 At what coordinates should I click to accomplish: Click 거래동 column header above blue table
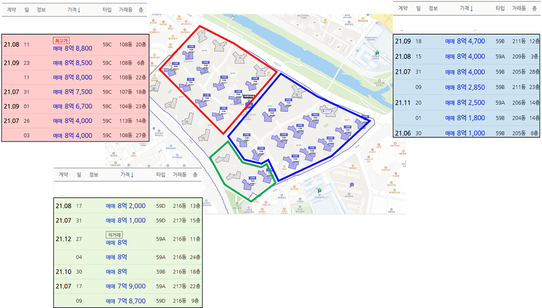(519, 8)
